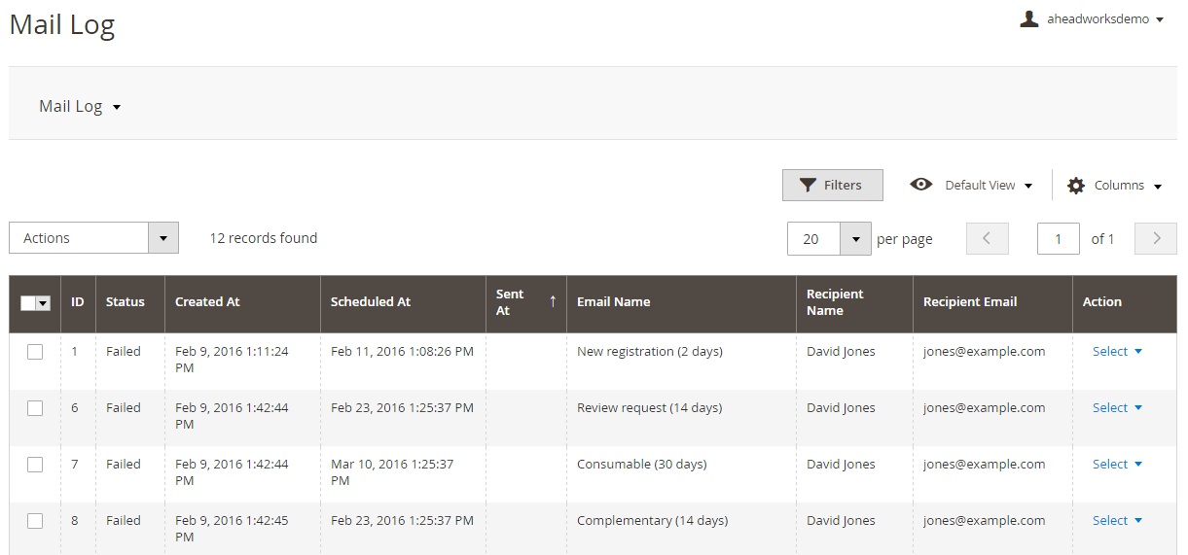Check the box for record ID 1
The height and width of the screenshot is (555, 1188).
point(35,352)
